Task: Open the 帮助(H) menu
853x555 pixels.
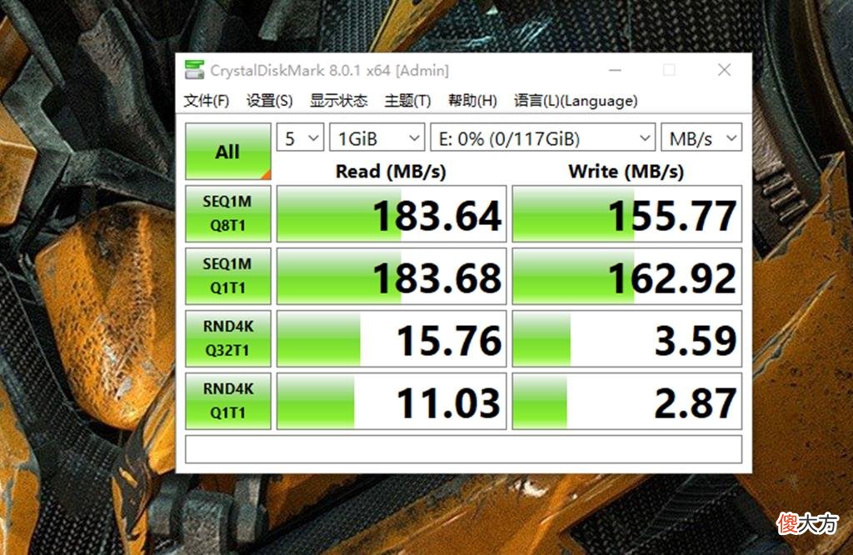Action: [472, 101]
